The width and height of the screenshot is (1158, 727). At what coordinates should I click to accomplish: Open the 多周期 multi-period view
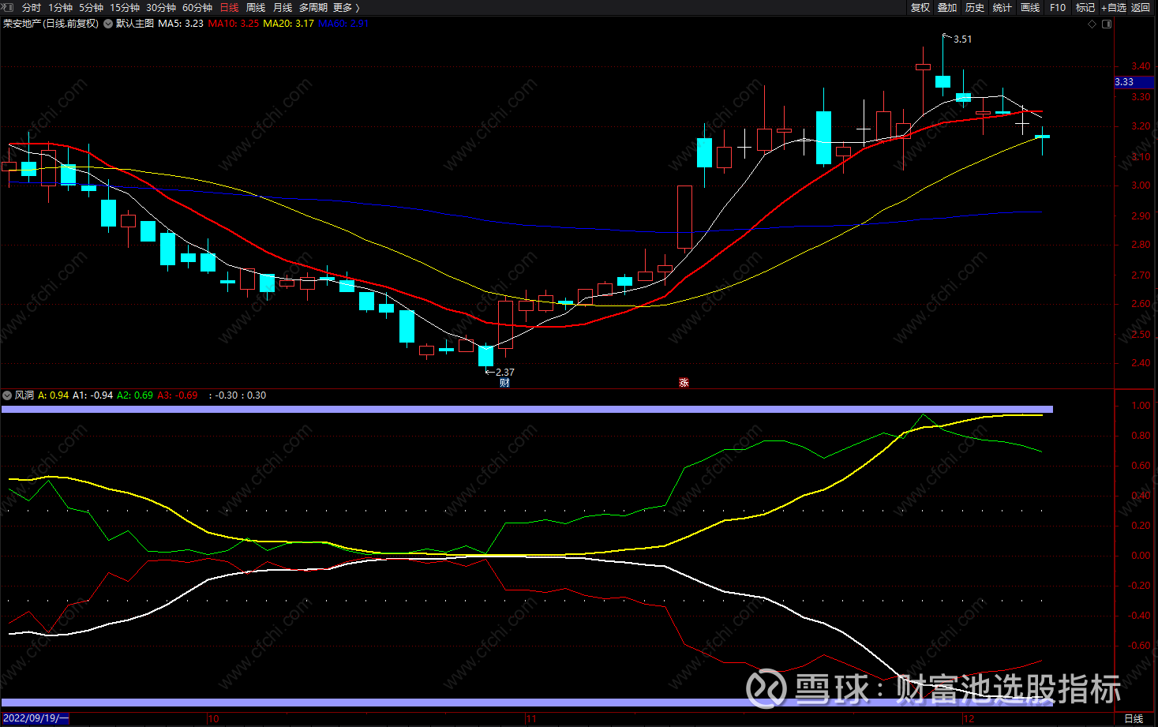pyautogui.click(x=313, y=7)
